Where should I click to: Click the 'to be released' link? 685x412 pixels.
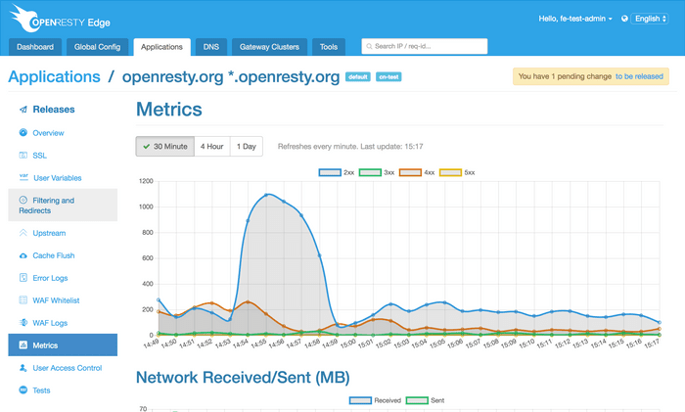(639, 76)
